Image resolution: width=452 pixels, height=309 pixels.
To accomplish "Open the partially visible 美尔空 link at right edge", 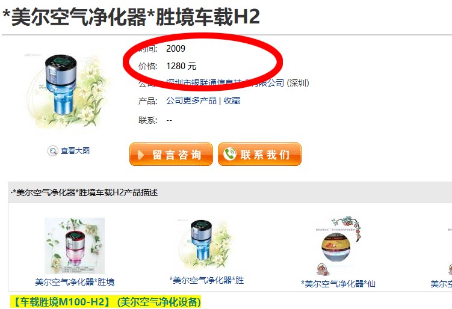I will point(441,284).
